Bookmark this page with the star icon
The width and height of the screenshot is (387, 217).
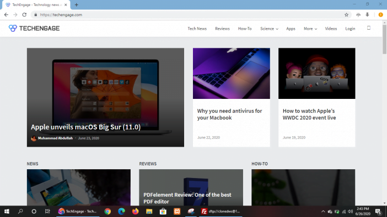[x=347, y=15]
